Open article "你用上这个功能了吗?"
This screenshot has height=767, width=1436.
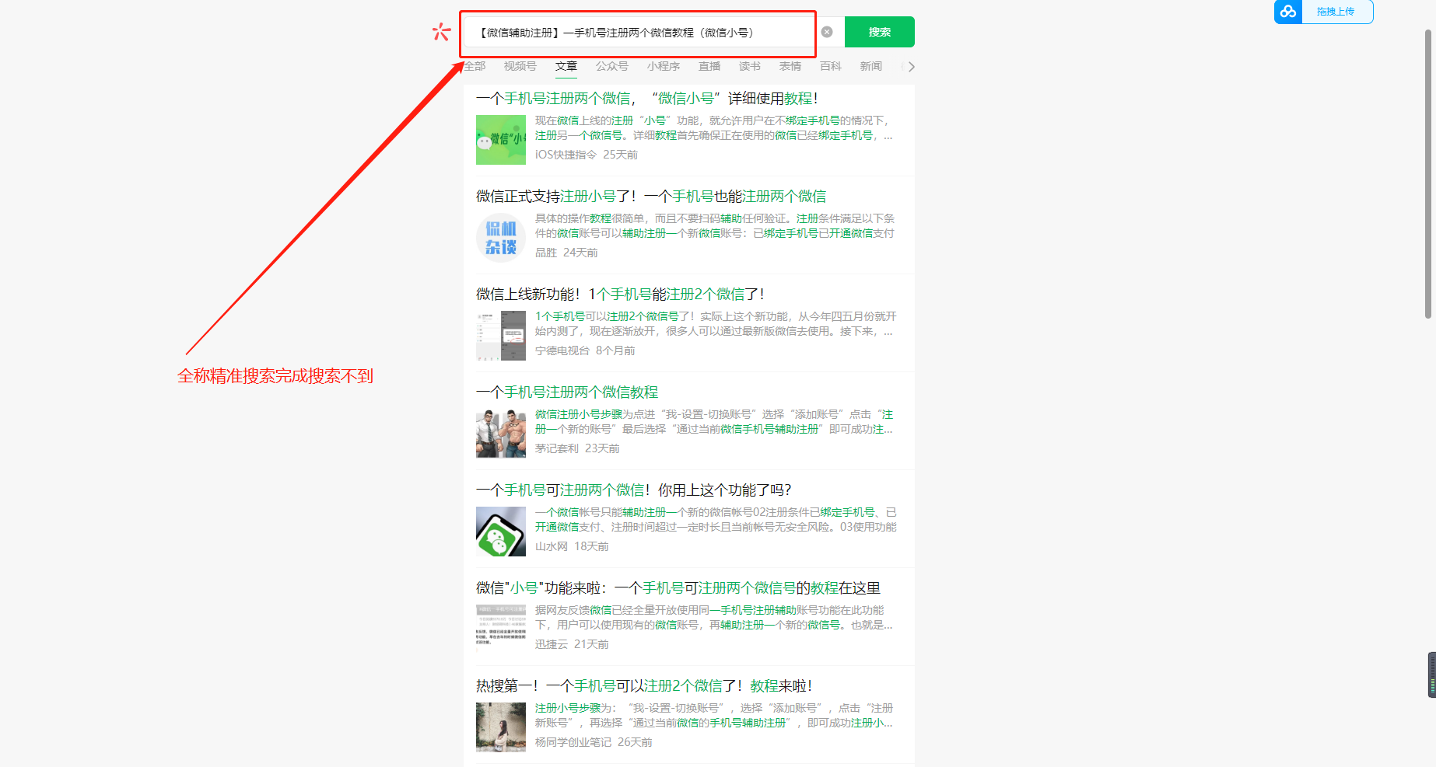(x=633, y=490)
